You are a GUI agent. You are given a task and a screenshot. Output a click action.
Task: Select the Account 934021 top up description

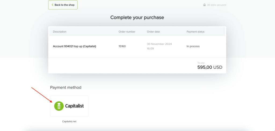(75, 47)
